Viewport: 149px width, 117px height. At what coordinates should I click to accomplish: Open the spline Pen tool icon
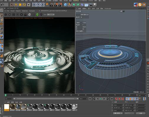pyautogui.click(x=70, y=5)
